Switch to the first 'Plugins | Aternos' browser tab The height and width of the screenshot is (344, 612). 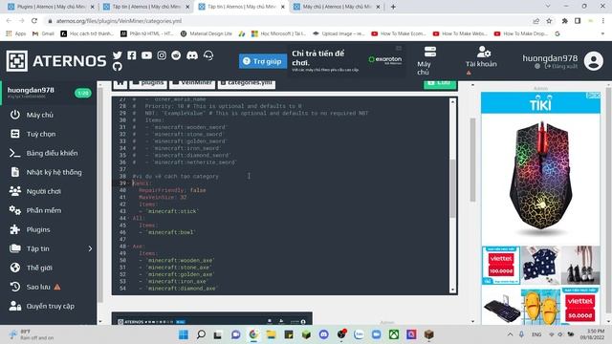pyautogui.click(x=51, y=7)
